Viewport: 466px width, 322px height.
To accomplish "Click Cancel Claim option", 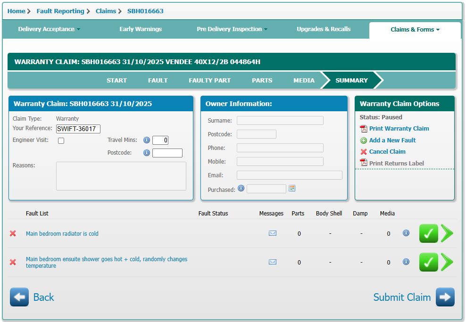I will click(387, 152).
